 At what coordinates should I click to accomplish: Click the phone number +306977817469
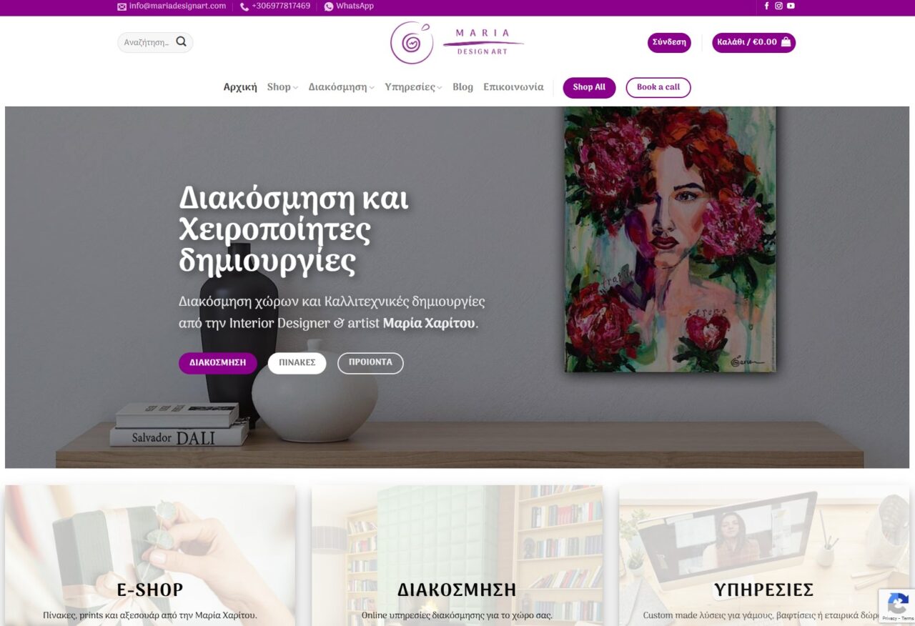[x=281, y=6]
